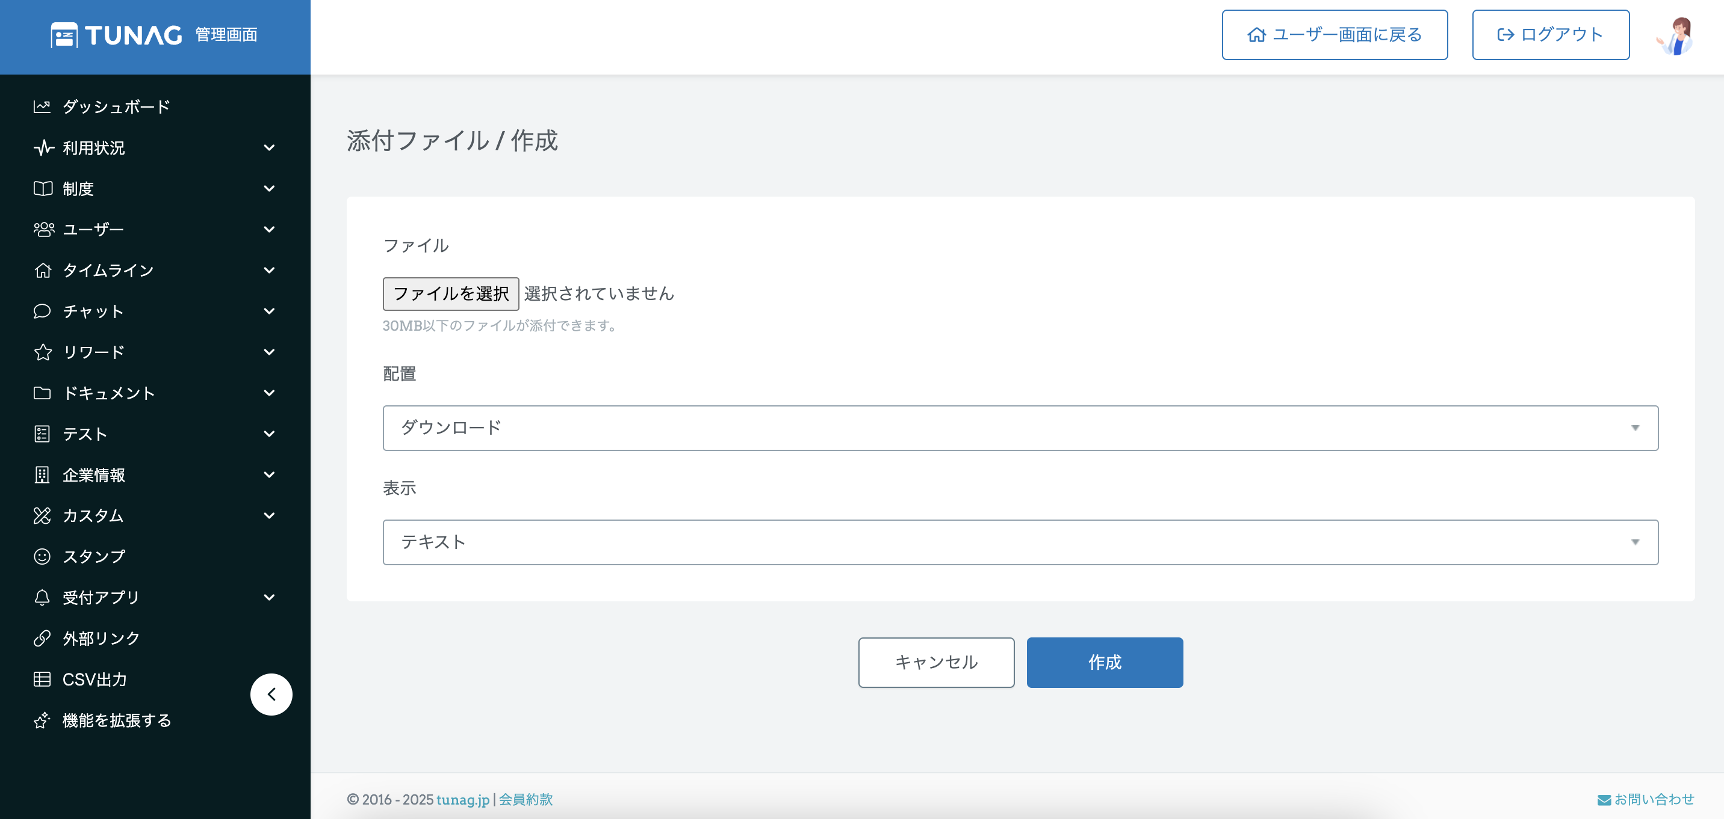This screenshot has width=1724, height=819.
Task: Open the user avatar menu
Action: click(1675, 35)
